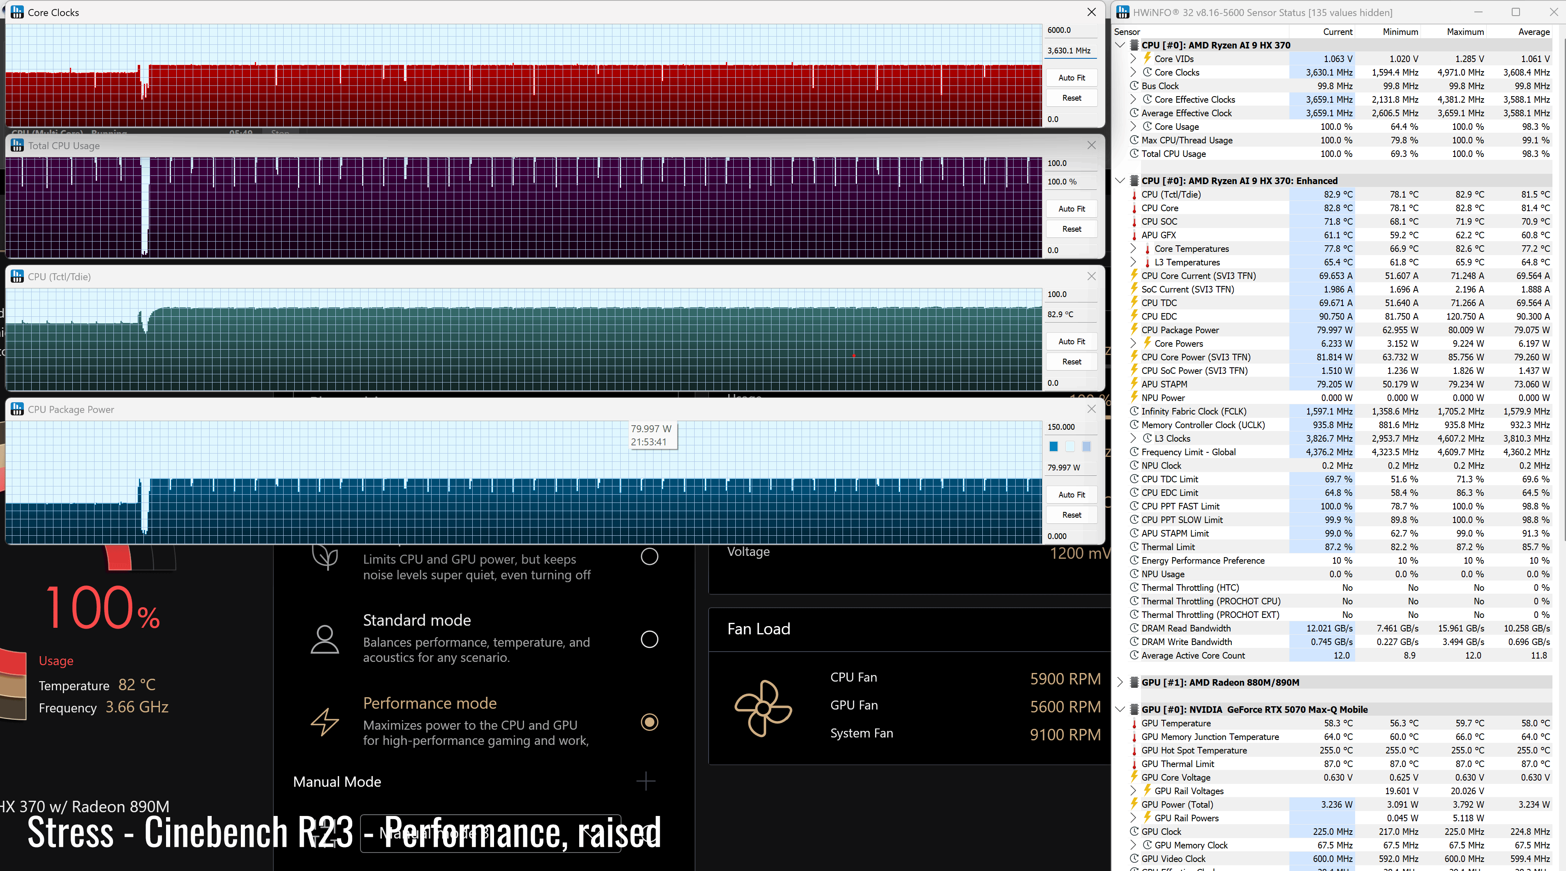Click the Sensor column header
Image resolution: width=1566 pixels, height=871 pixels.
pyautogui.click(x=1201, y=32)
